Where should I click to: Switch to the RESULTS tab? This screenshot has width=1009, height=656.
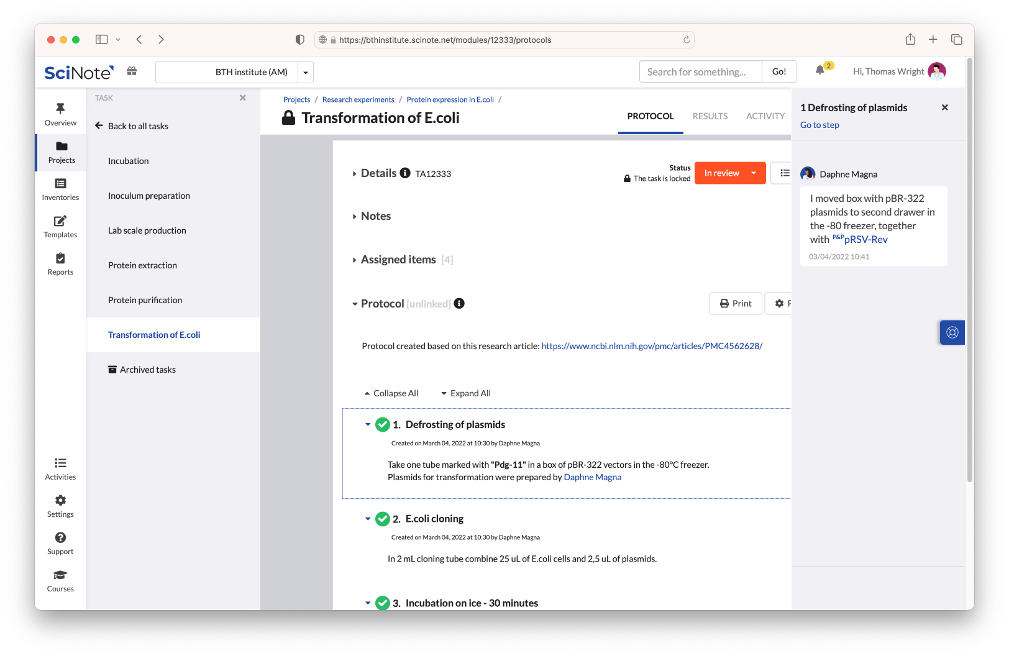(710, 116)
